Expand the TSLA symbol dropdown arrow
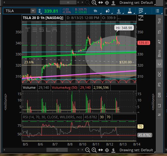 coord(33,11)
